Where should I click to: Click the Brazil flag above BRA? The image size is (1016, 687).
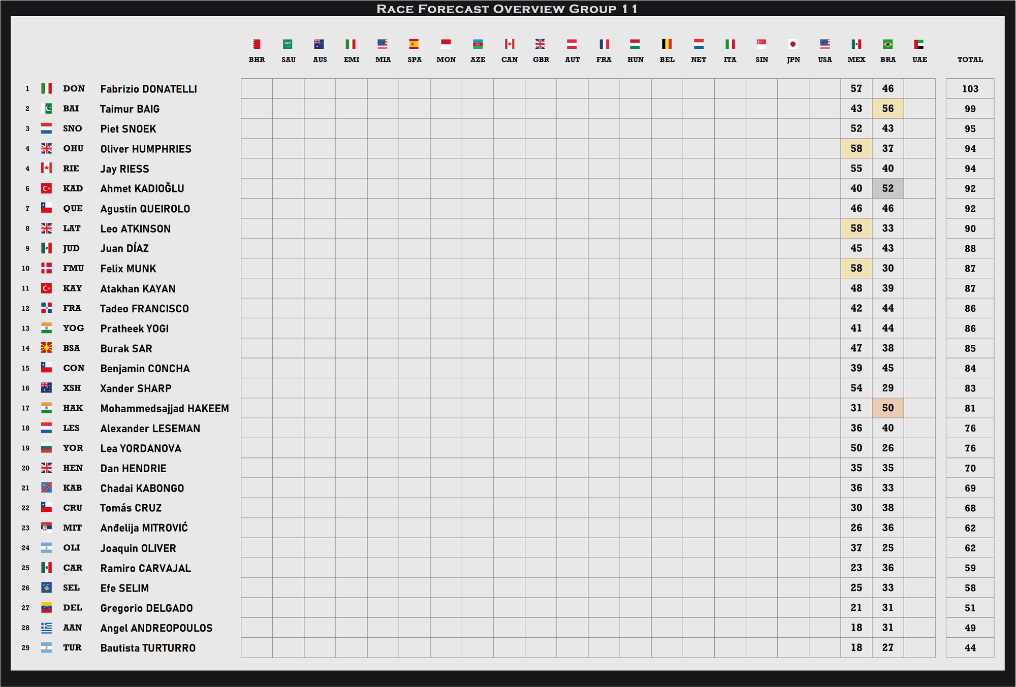pyautogui.click(x=887, y=44)
